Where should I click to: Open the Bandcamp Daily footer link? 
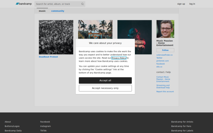coord(13,131)
